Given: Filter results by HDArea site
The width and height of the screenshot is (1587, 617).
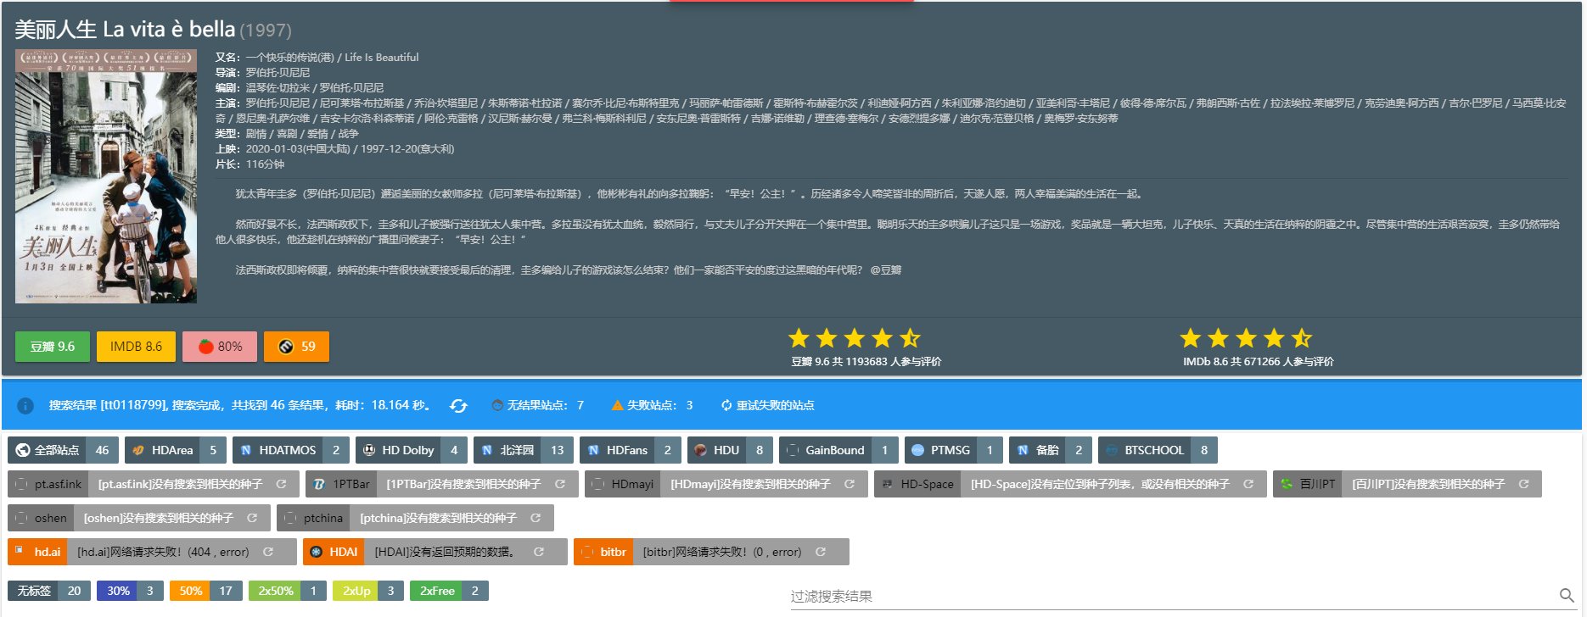Looking at the screenshot, I should pos(176,450).
